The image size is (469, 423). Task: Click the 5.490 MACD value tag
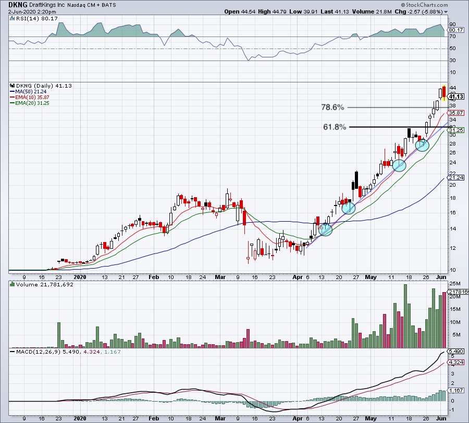(x=456, y=351)
